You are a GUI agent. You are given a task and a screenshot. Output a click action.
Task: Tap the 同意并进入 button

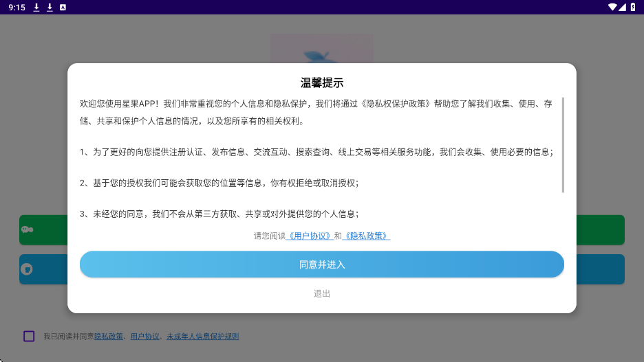[321, 264]
